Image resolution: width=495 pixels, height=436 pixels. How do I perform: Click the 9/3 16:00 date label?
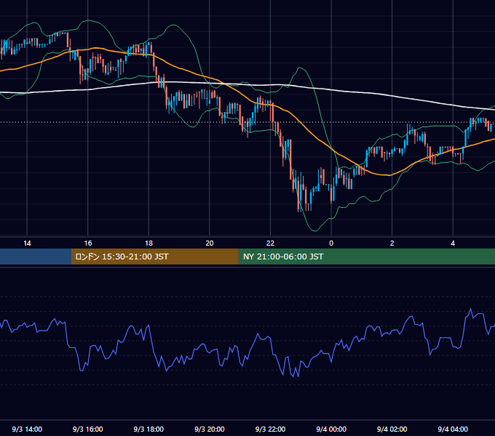tap(88, 429)
